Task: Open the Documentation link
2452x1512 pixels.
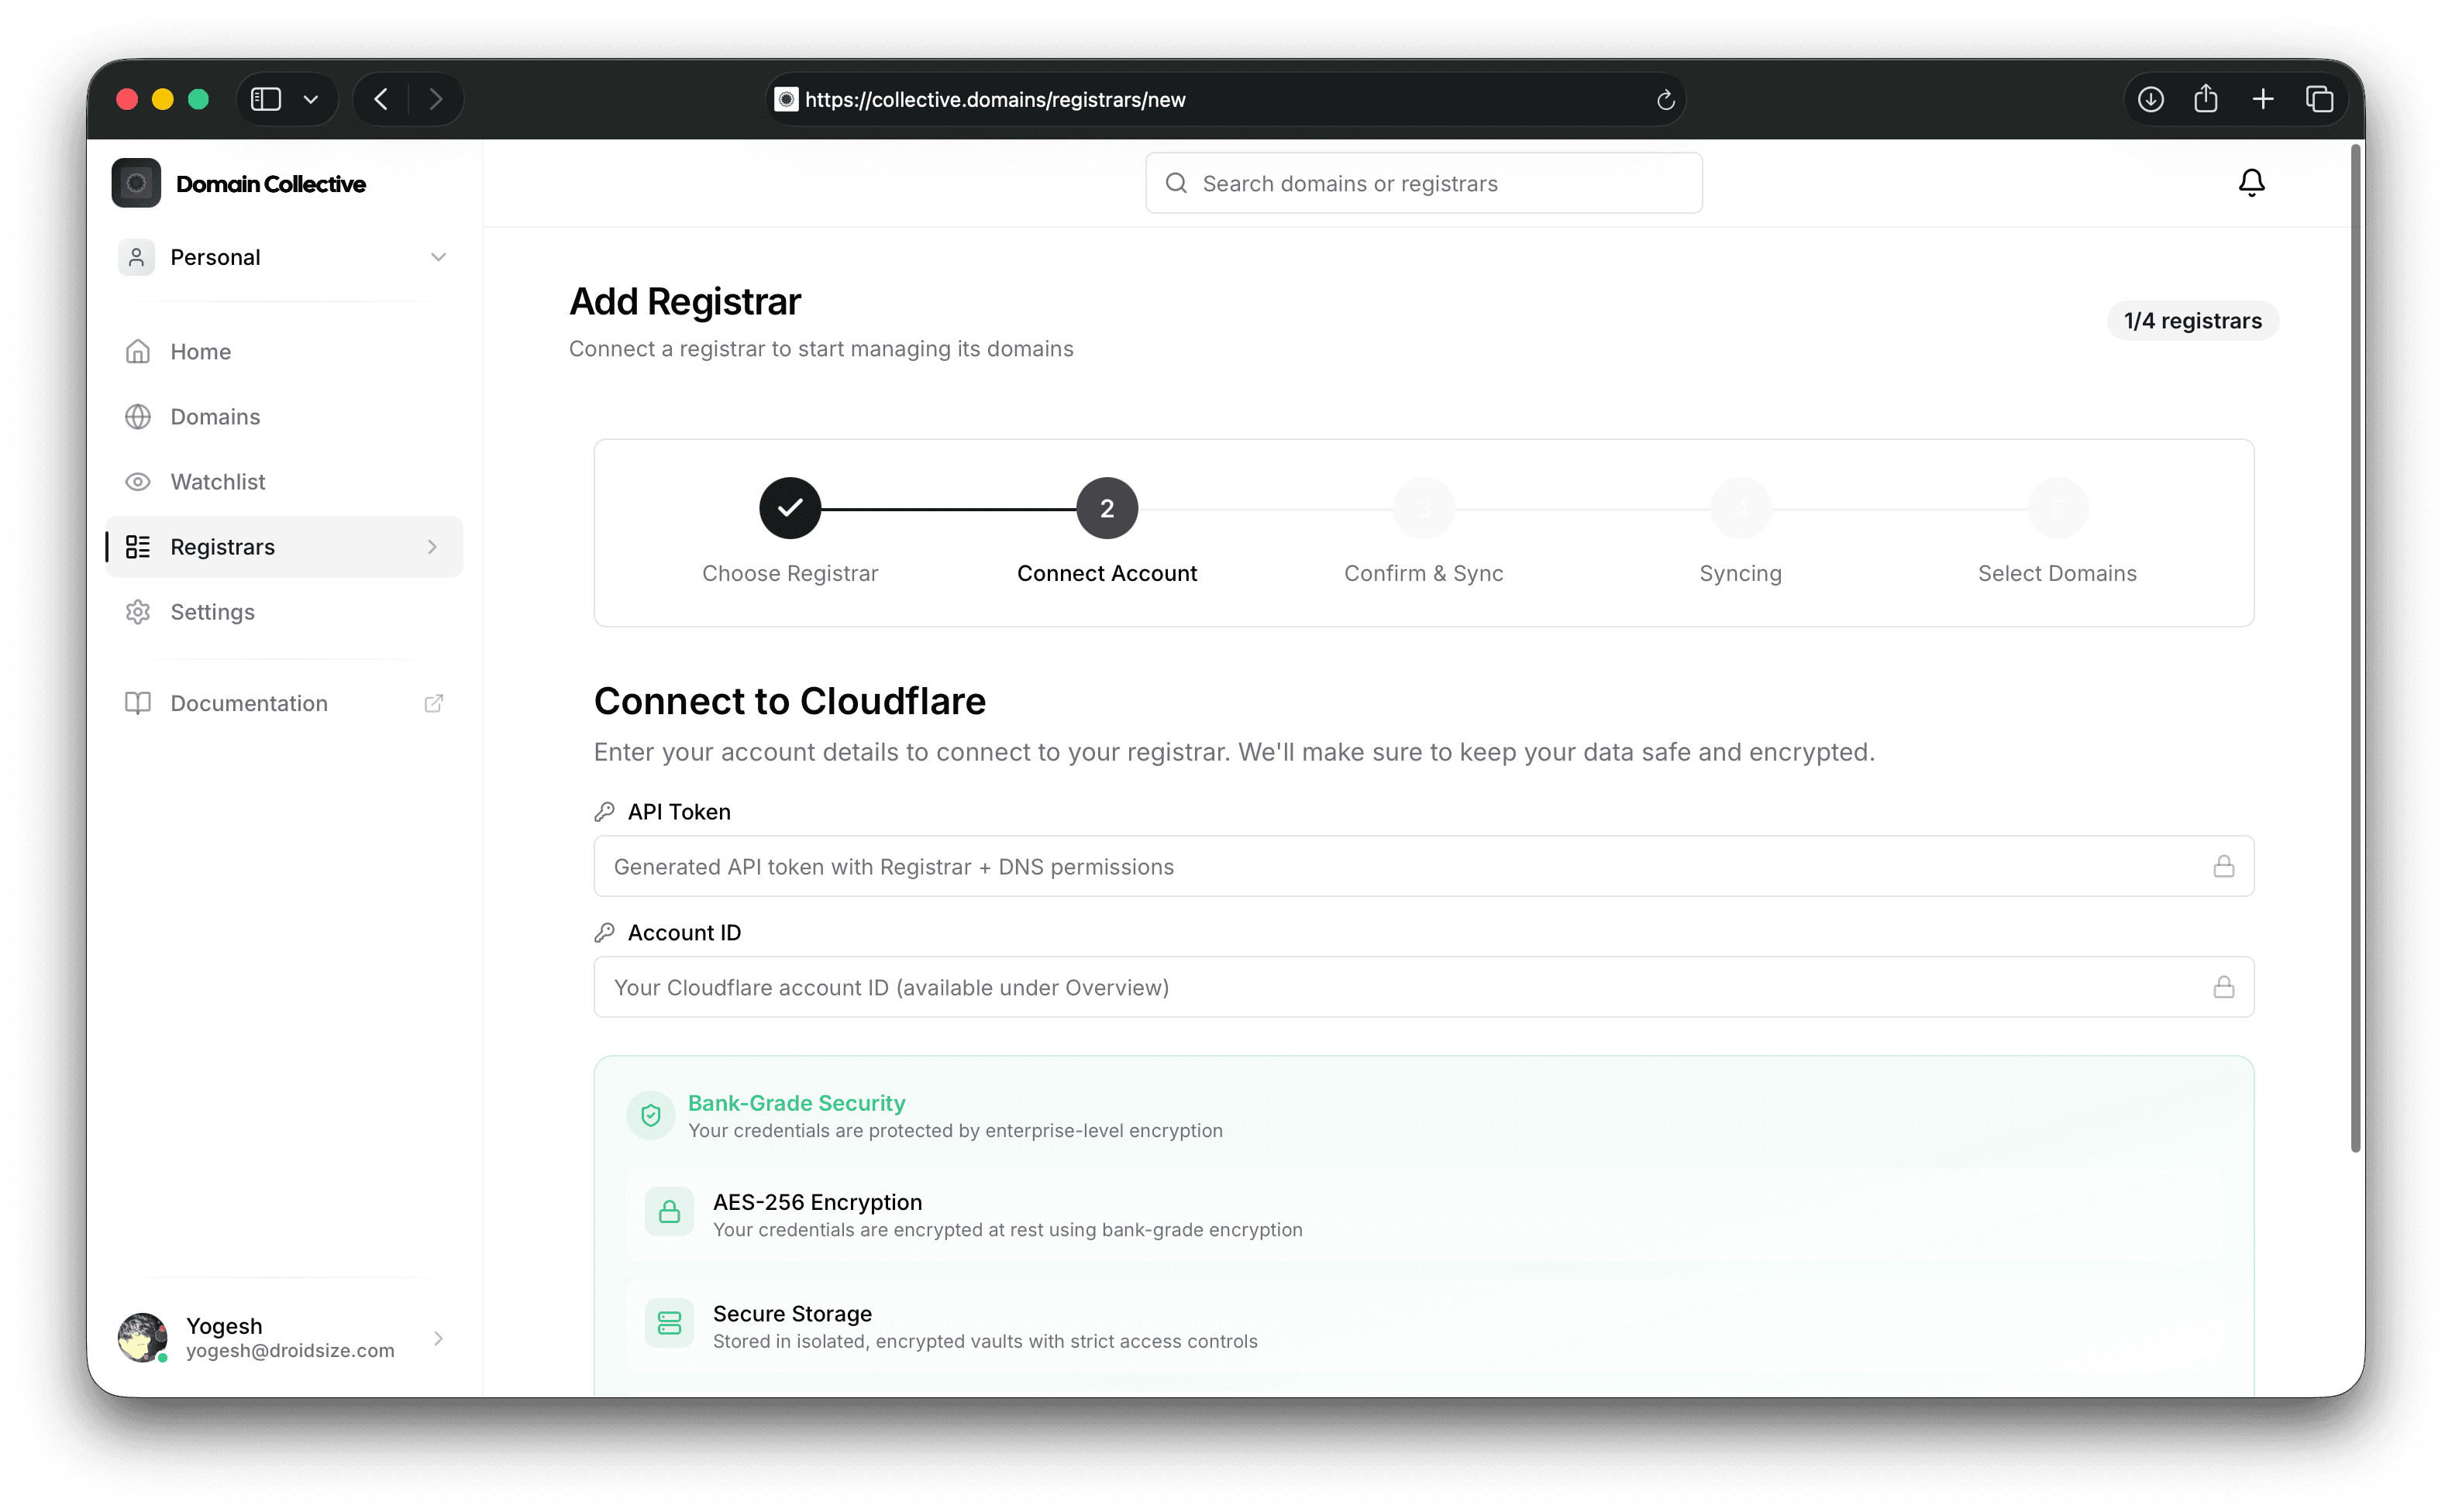Action: pos(248,703)
